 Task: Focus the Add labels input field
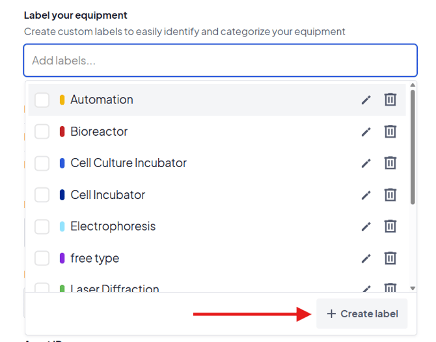[x=220, y=61]
